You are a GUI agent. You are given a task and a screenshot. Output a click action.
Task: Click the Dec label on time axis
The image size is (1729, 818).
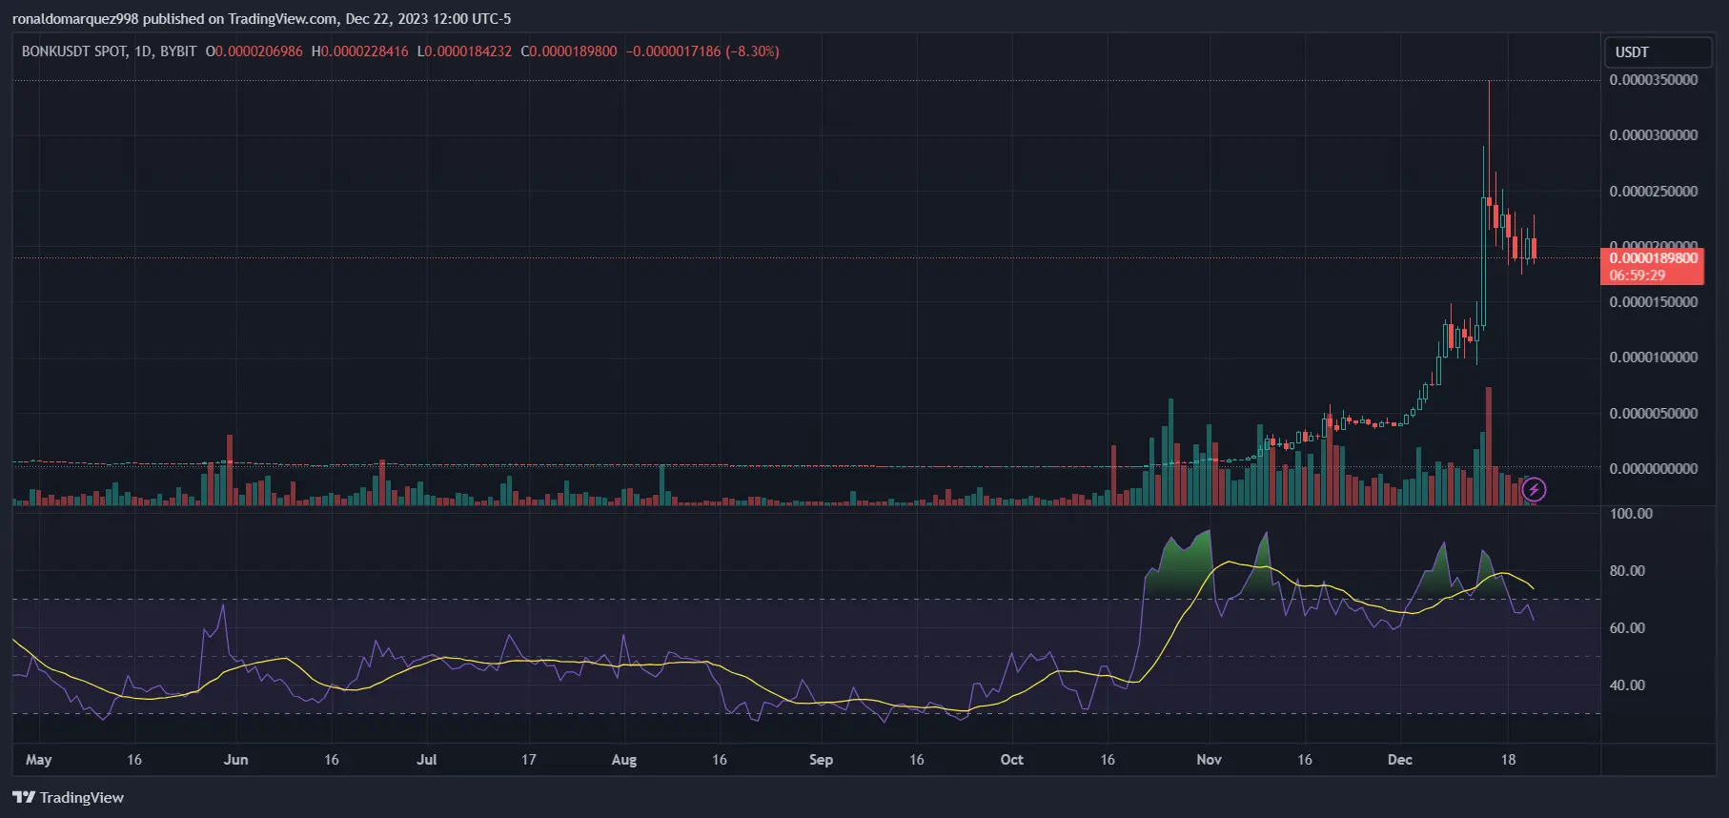[1400, 760]
